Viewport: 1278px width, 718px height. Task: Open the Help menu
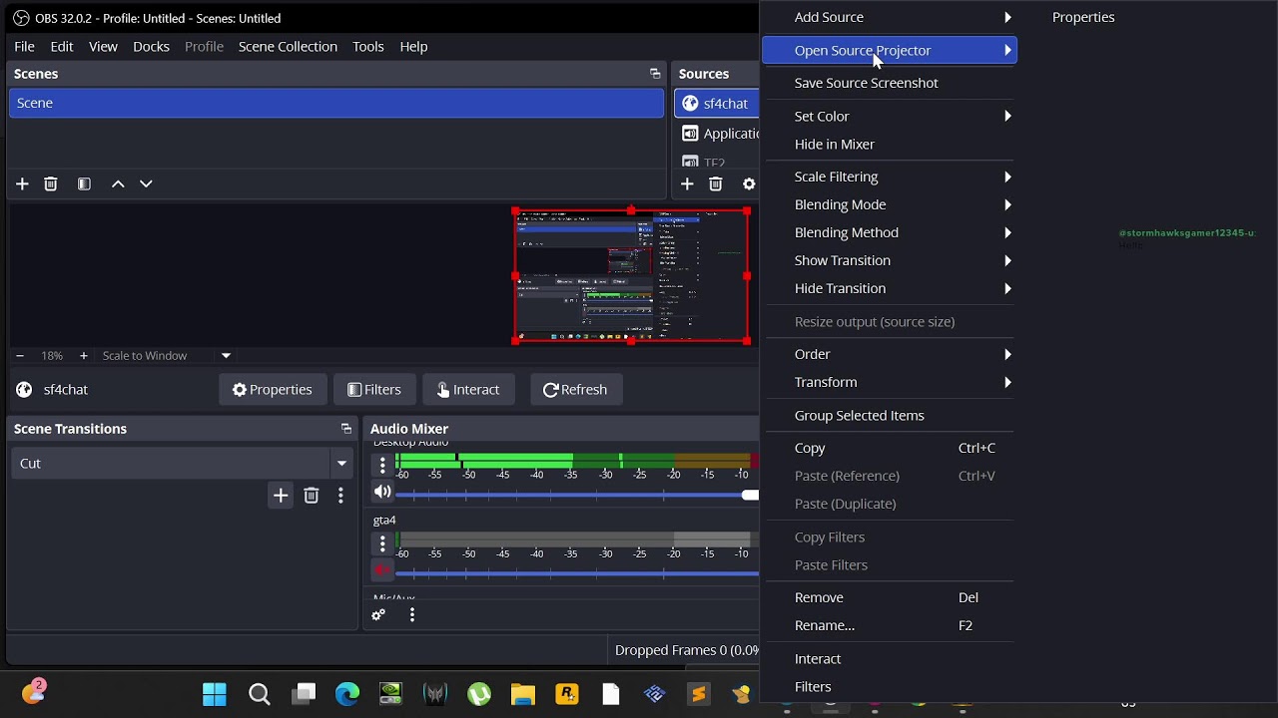click(x=413, y=47)
